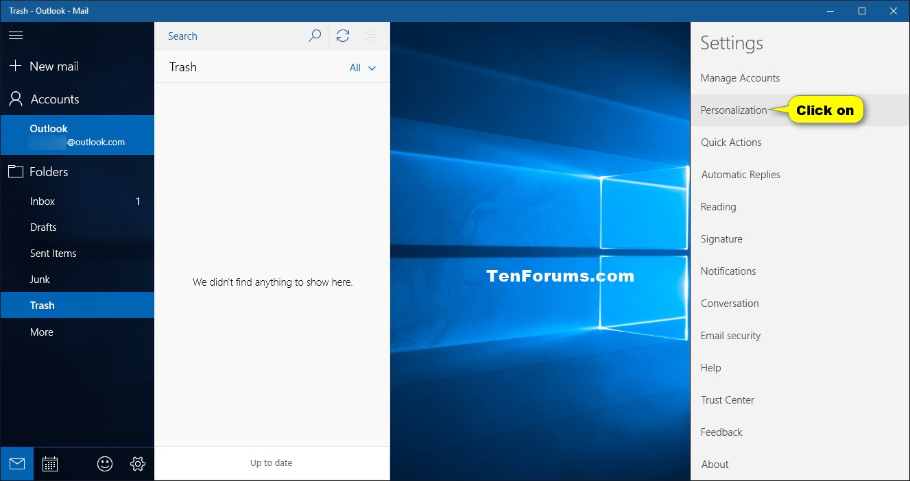Click the Inbox unread count 1

(138, 201)
